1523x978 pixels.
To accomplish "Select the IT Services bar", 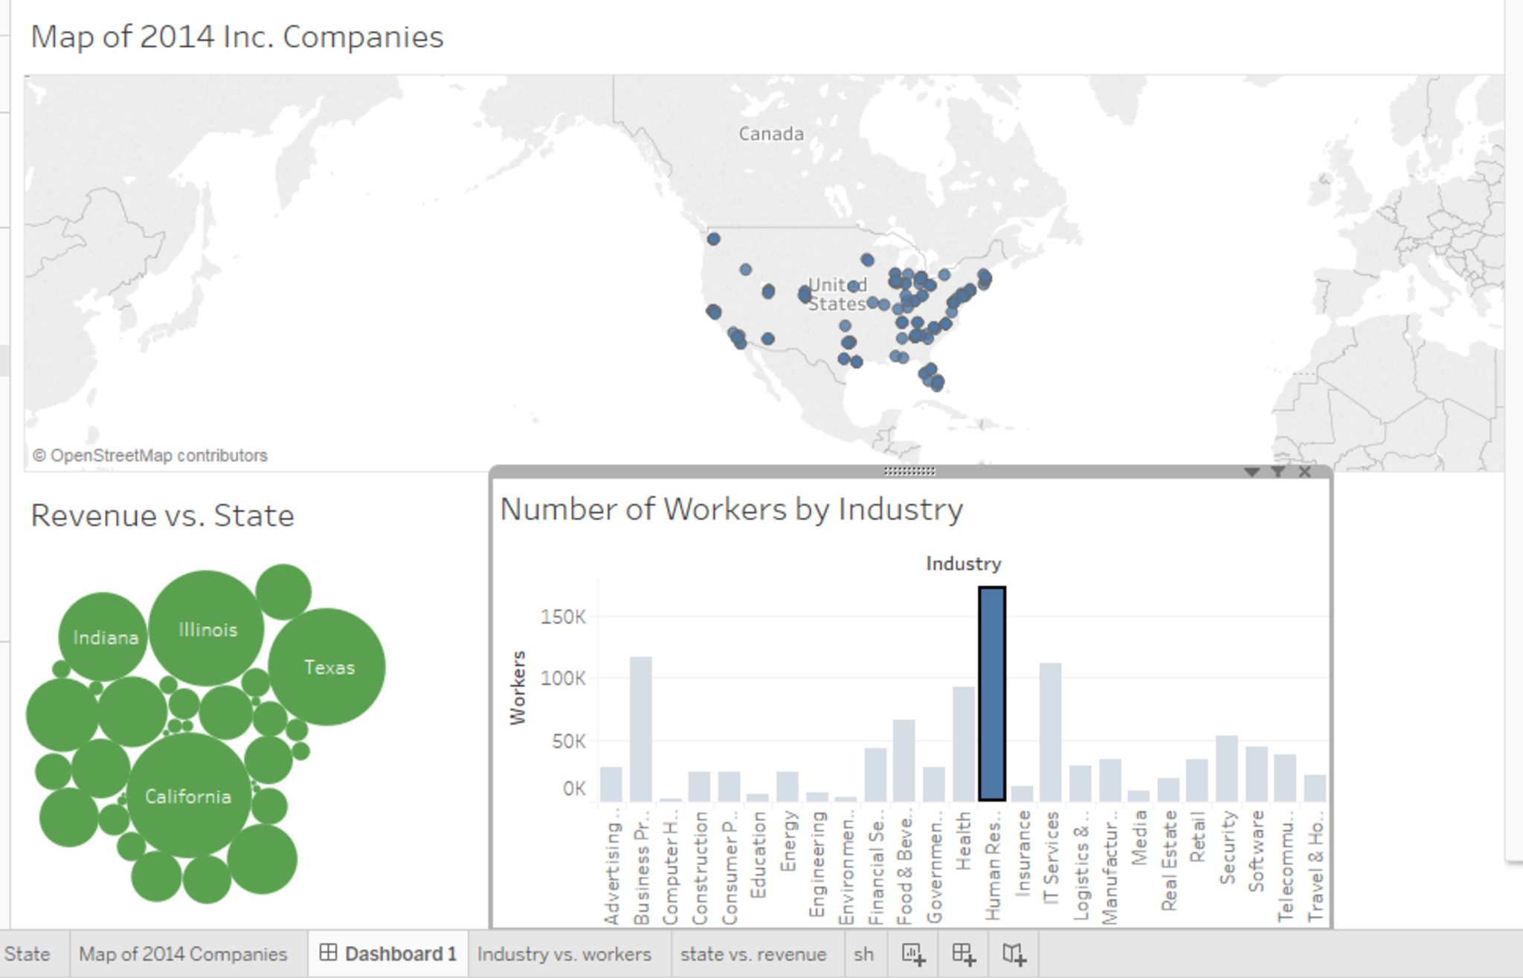I will point(1050,733).
